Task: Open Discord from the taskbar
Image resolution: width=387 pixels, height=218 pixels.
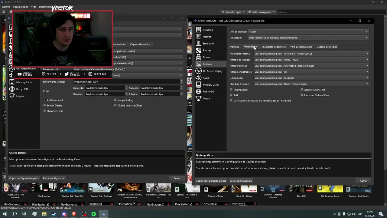Action: coord(64,214)
